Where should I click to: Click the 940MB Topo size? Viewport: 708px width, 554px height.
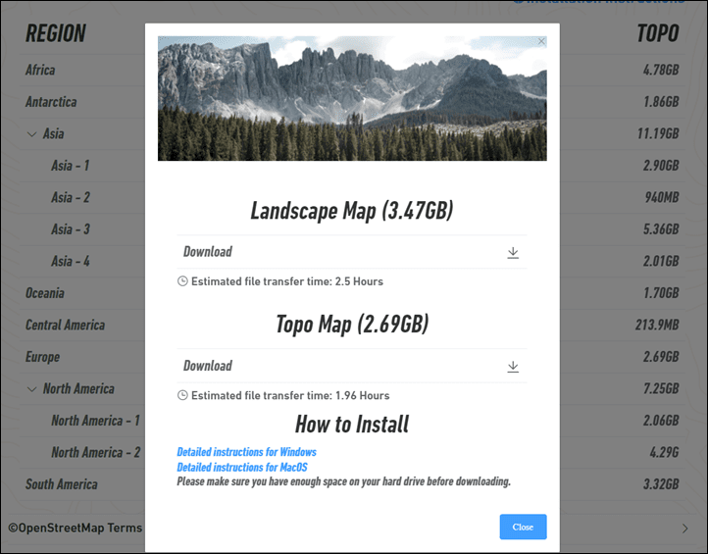pyautogui.click(x=662, y=197)
